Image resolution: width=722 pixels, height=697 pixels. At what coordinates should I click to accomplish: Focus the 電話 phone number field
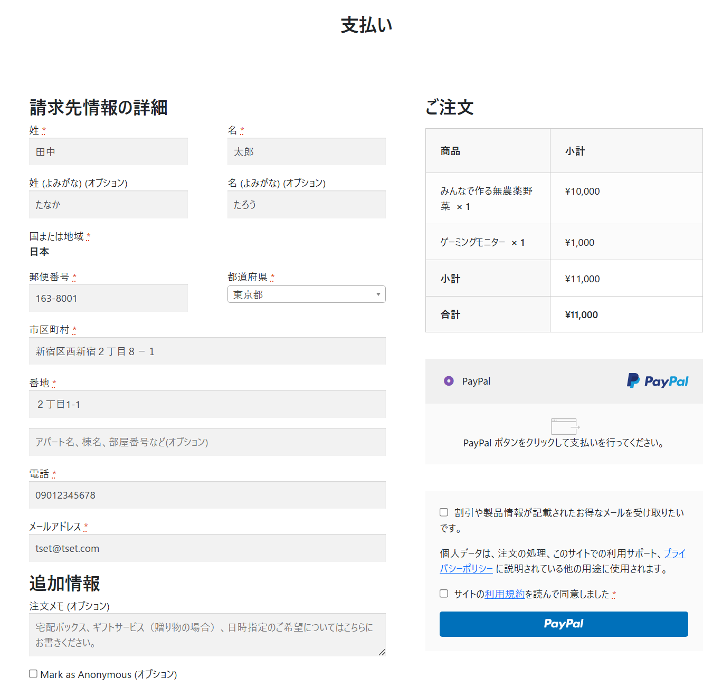207,495
